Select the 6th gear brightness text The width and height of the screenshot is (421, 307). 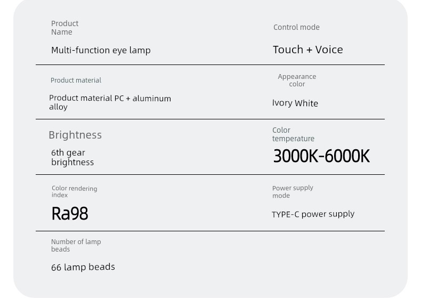pos(72,157)
